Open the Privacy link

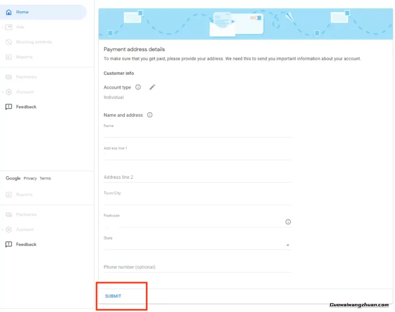(30, 178)
